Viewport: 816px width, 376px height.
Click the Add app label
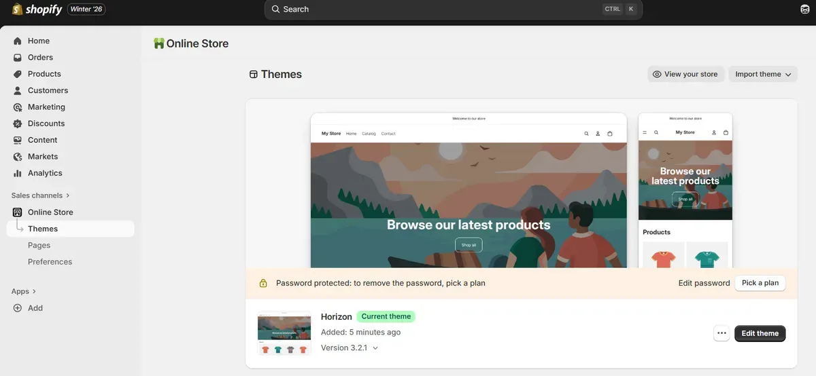pyautogui.click(x=35, y=308)
